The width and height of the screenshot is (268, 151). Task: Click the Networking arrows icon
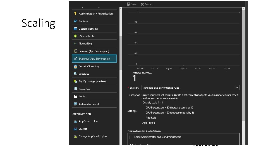75,44
